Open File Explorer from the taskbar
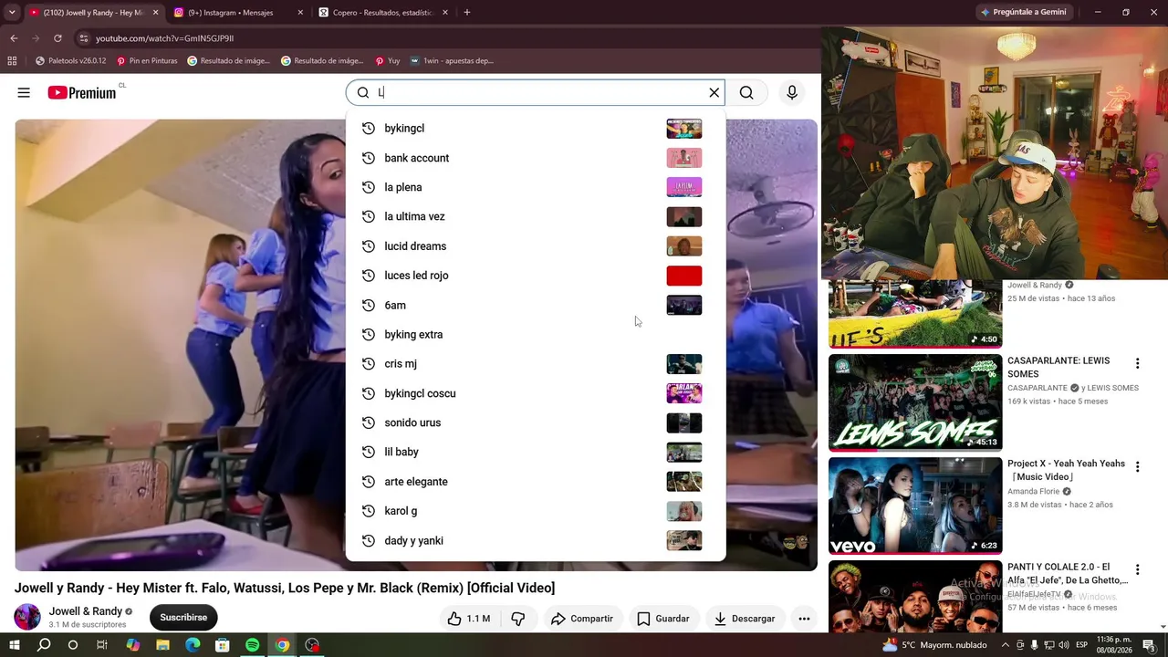Viewport: 1168px width, 657px height. [x=162, y=645]
